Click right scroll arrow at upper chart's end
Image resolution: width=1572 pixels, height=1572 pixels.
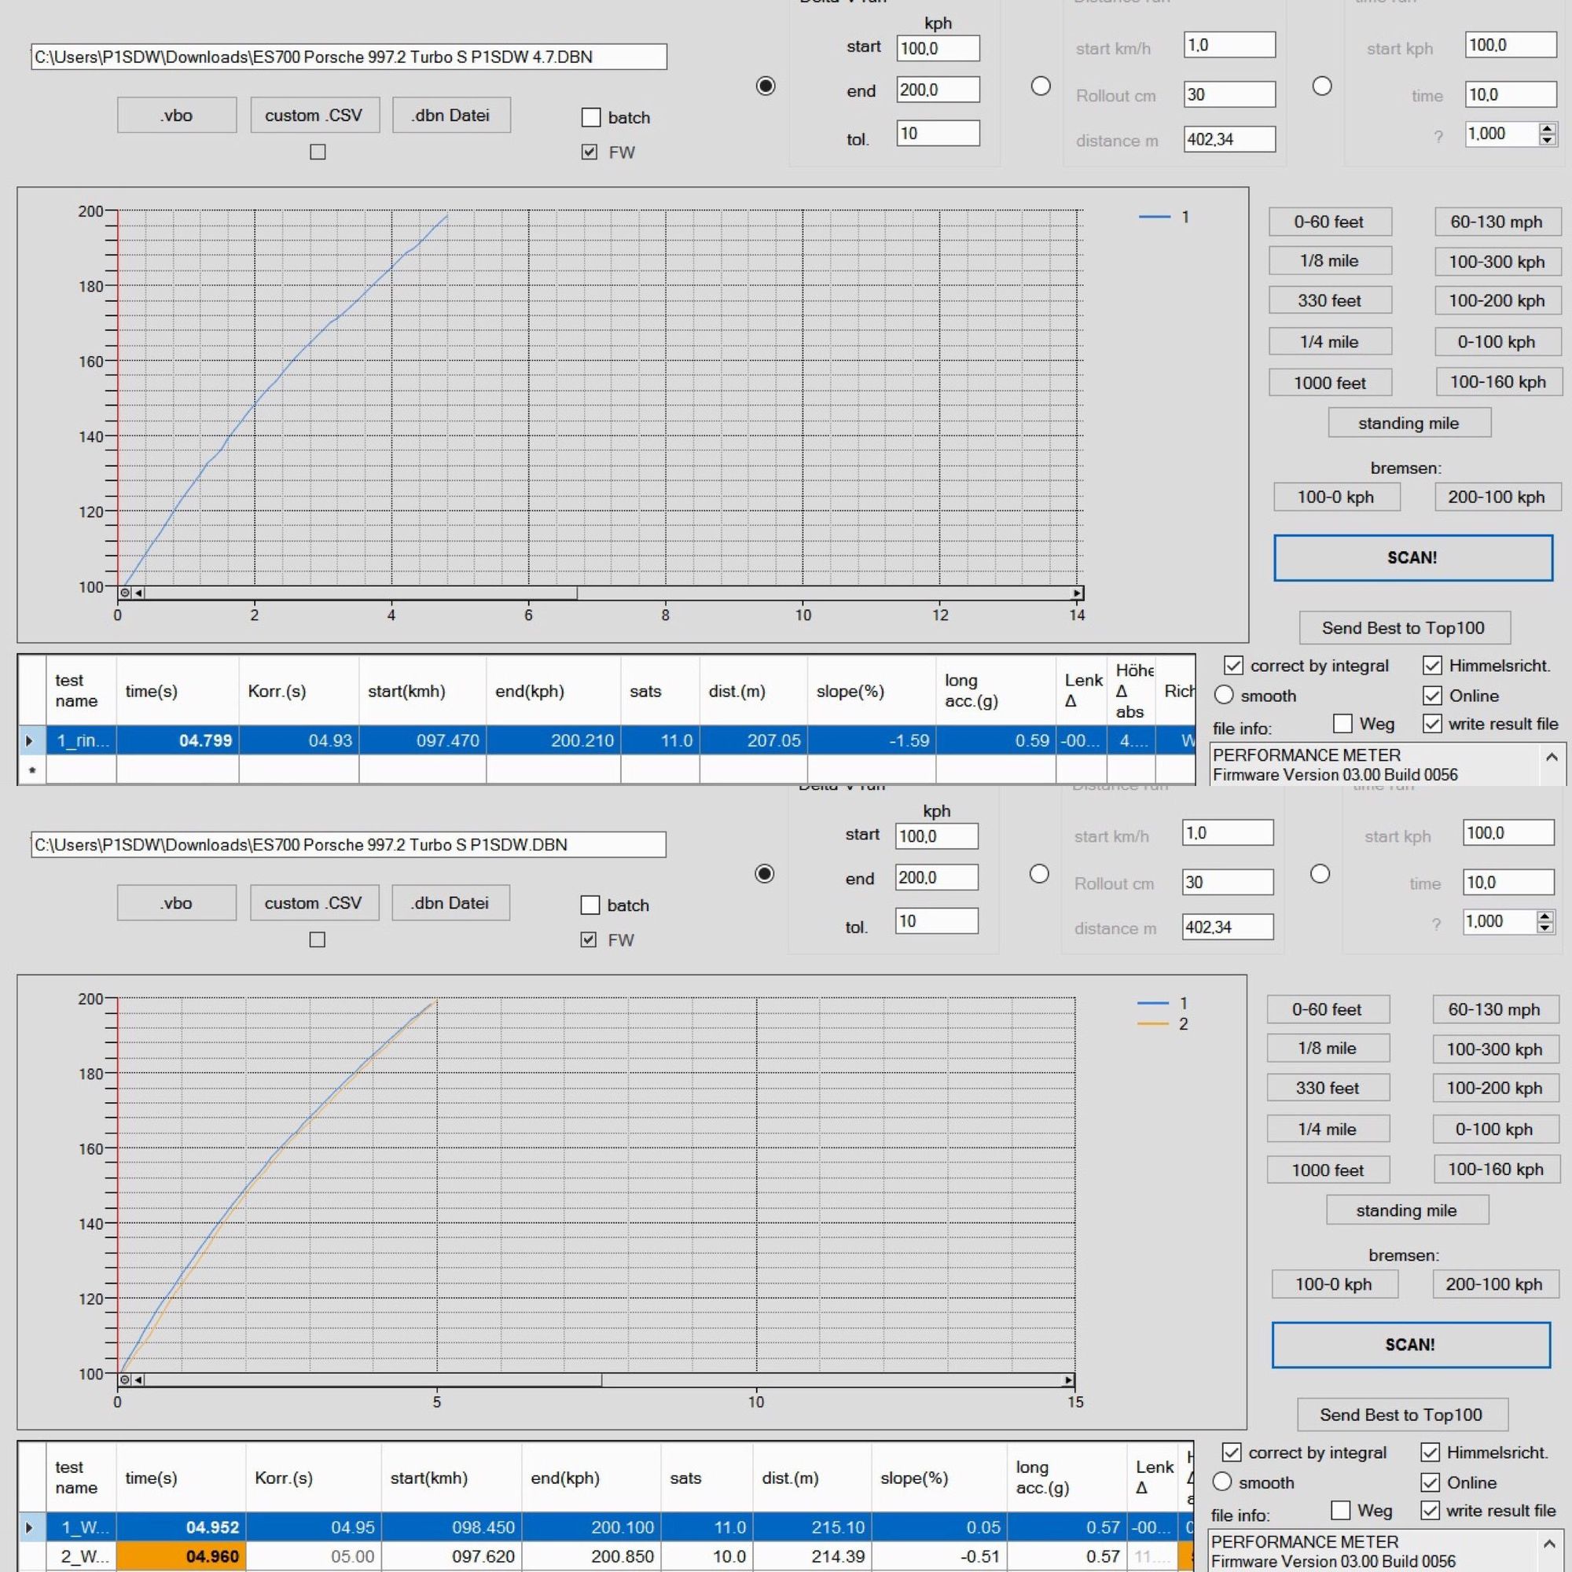(1077, 593)
